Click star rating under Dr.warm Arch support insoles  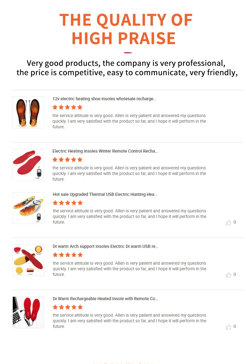coord(68,255)
